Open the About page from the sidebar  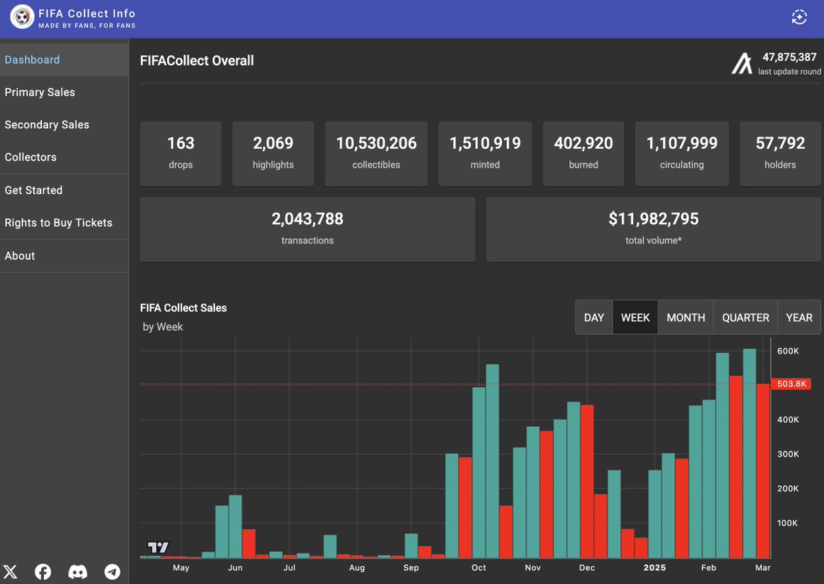click(19, 255)
